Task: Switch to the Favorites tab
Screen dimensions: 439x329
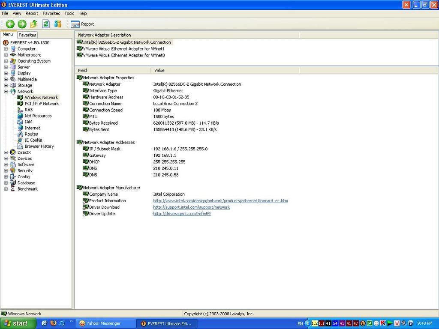Action: (x=27, y=35)
